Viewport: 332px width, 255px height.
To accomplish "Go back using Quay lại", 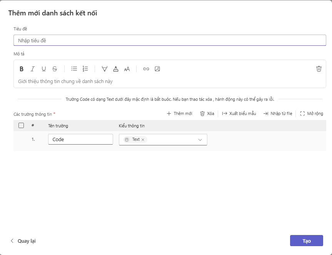I will pos(23,241).
